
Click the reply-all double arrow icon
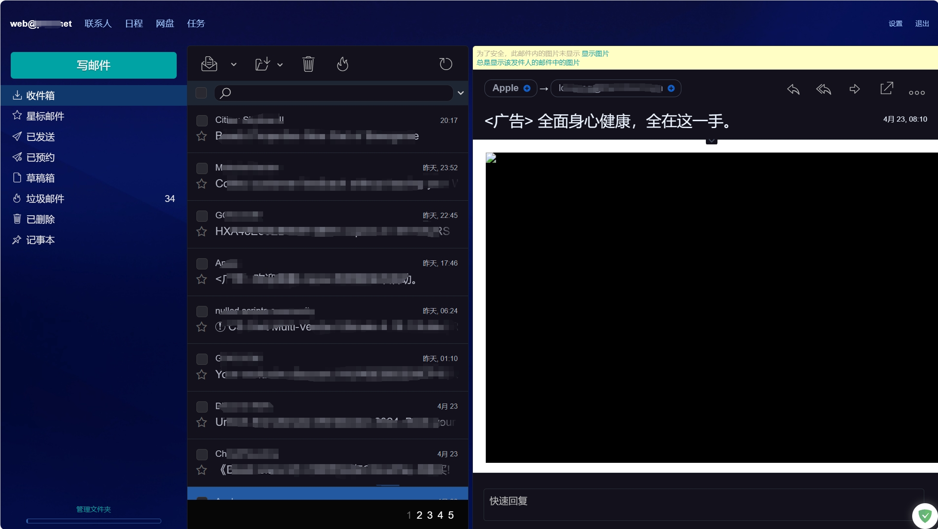824,89
